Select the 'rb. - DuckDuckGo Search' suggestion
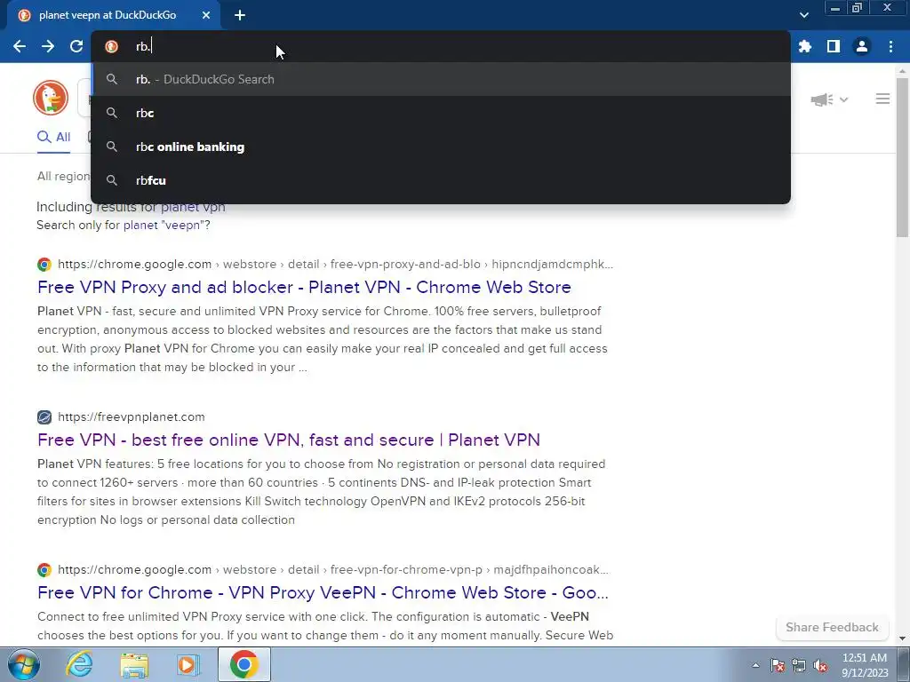This screenshot has height=682, width=910. coord(441,79)
